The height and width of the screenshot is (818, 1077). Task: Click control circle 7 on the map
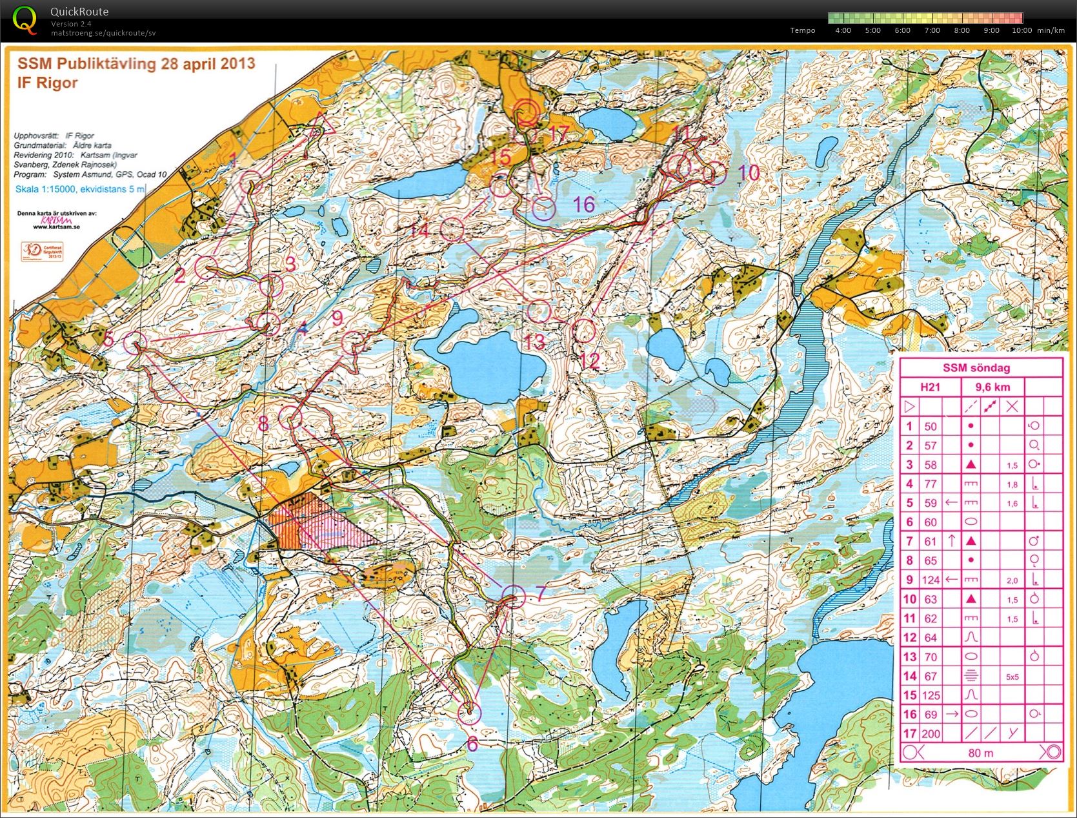[514, 596]
